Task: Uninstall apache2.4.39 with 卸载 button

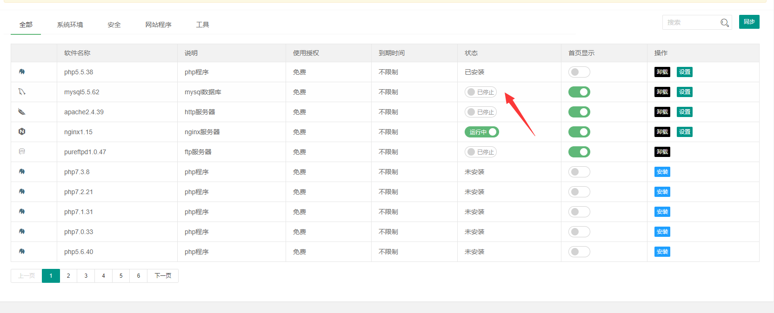Action: coord(662,112)
